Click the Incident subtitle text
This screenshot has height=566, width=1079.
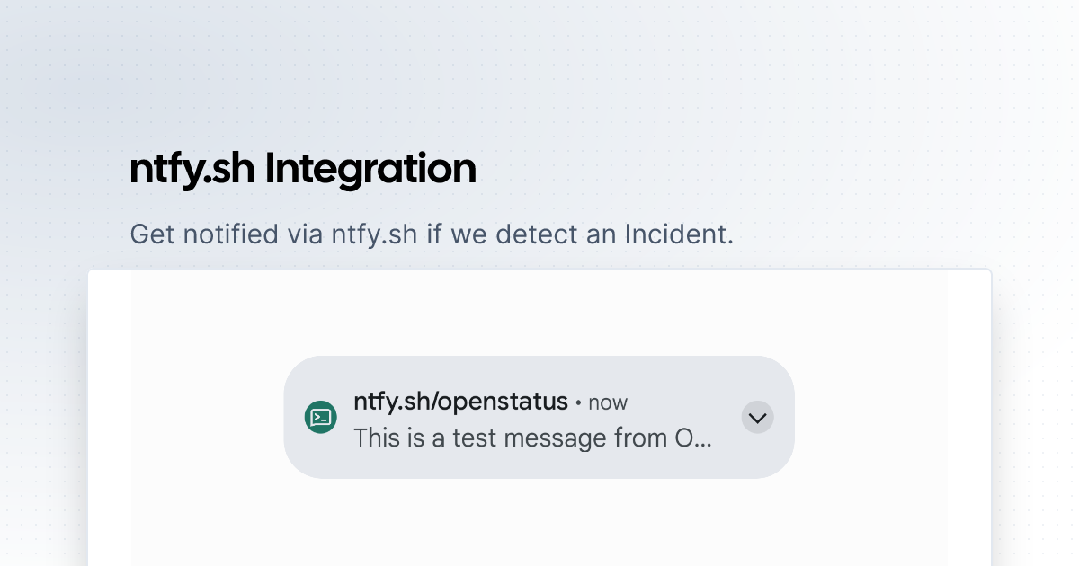click(x=432, y=234)
